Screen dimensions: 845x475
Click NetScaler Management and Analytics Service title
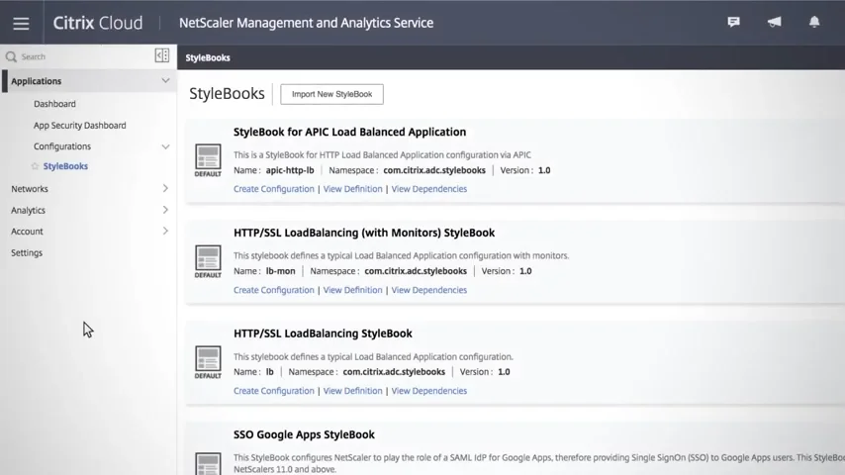pos(306,23)
